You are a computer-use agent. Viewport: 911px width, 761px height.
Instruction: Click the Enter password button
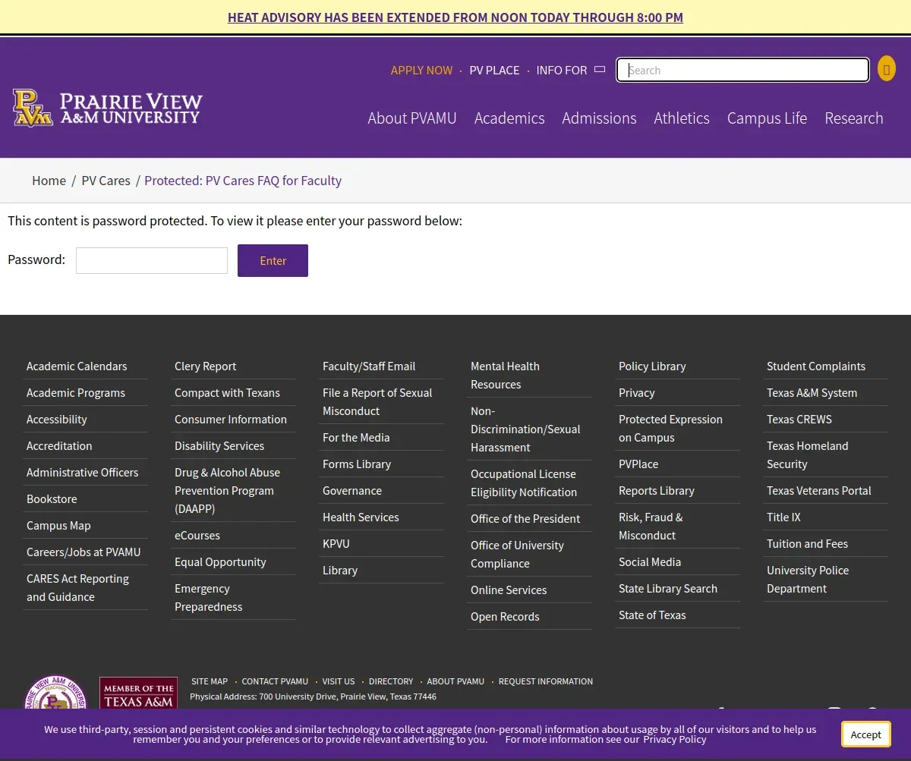(273, 260)
